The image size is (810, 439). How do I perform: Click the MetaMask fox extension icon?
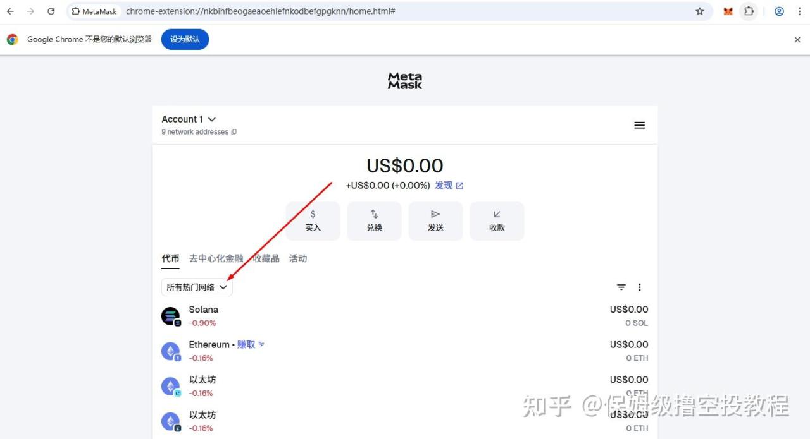coord(728,11)
